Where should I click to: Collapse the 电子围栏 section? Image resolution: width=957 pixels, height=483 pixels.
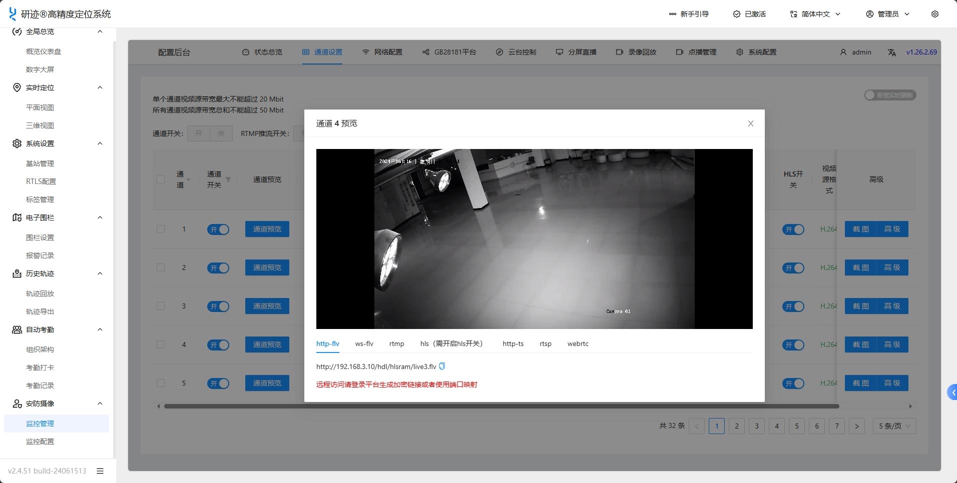click(100, 217)
